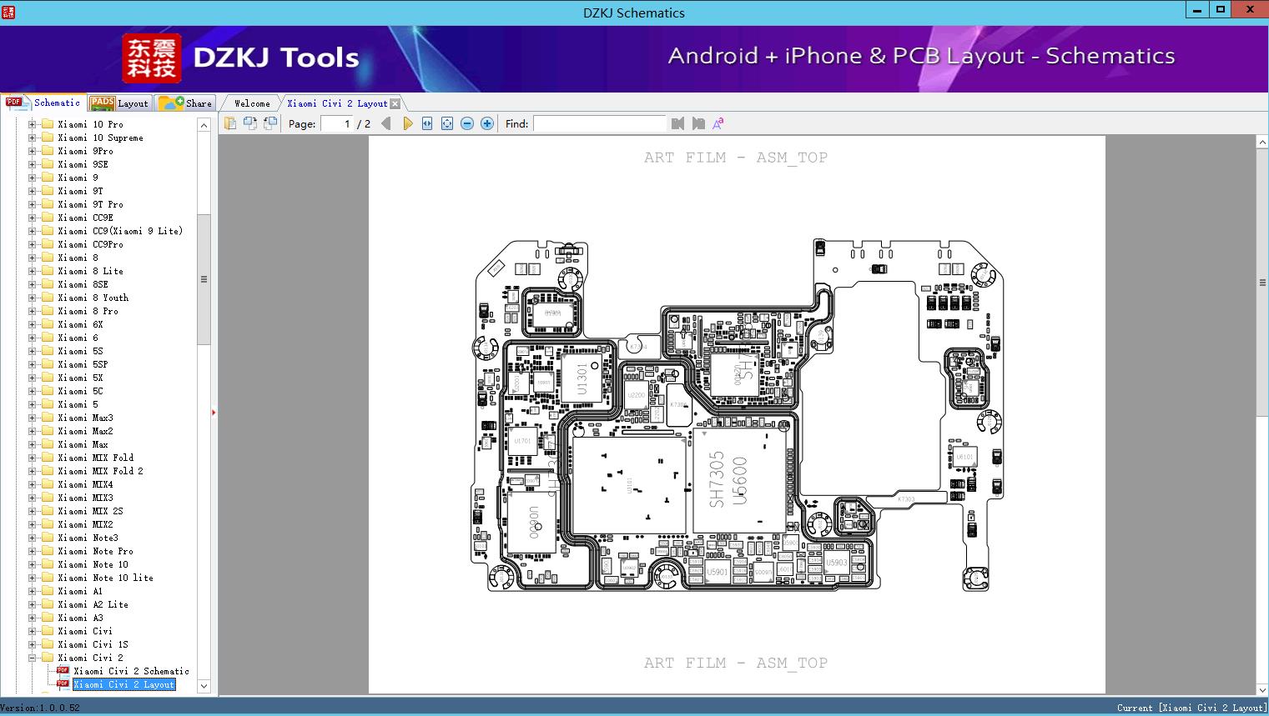The image size is (1269, 716).
Task: Open Xiaomi Civi 2 Schematic file
Action: point(131,671)
